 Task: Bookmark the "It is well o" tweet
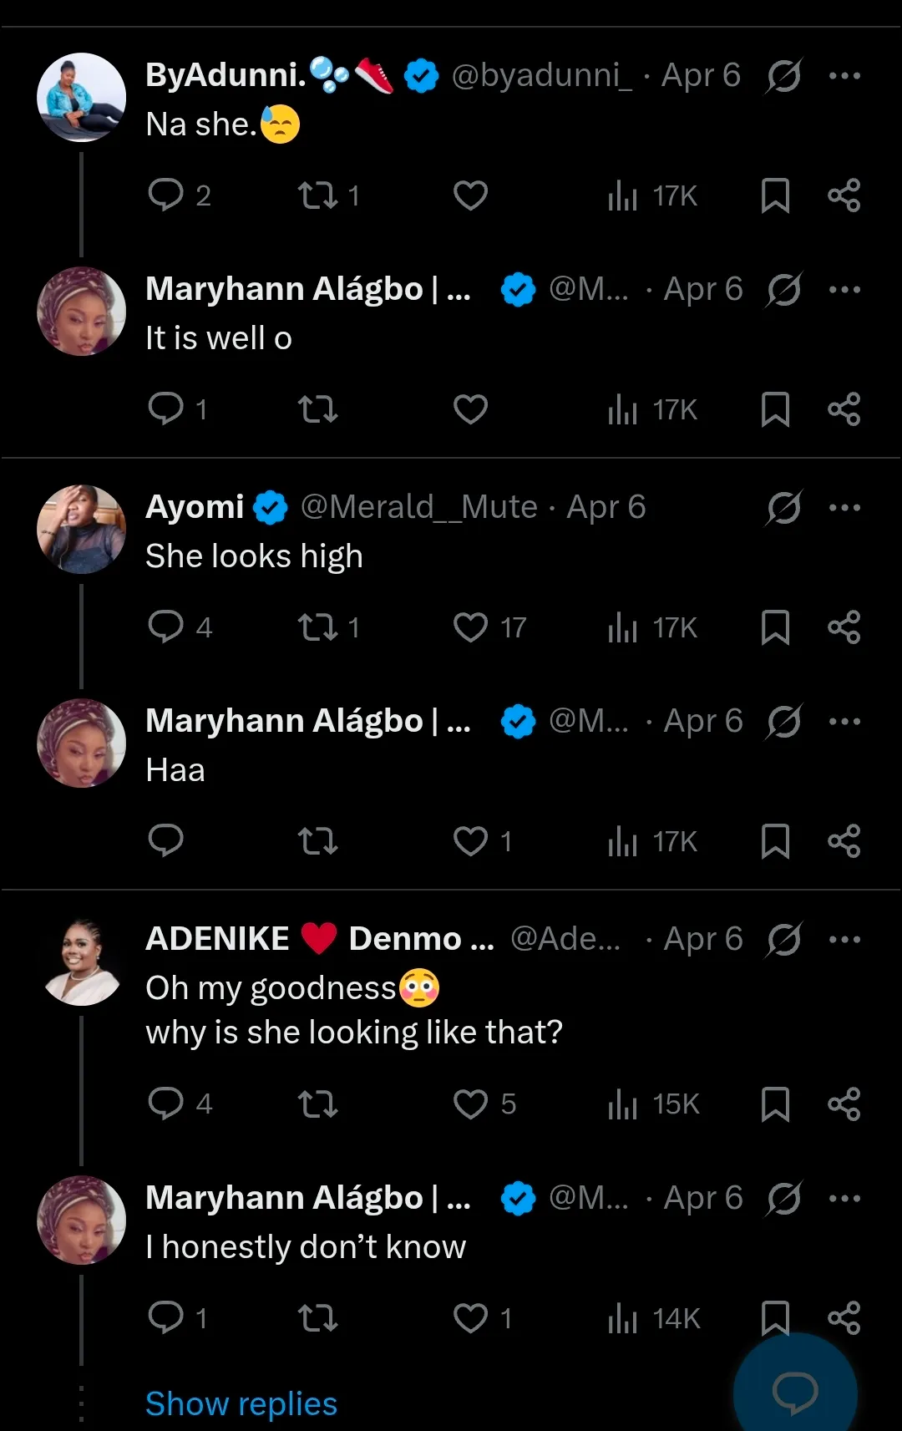tap(775, 409)
